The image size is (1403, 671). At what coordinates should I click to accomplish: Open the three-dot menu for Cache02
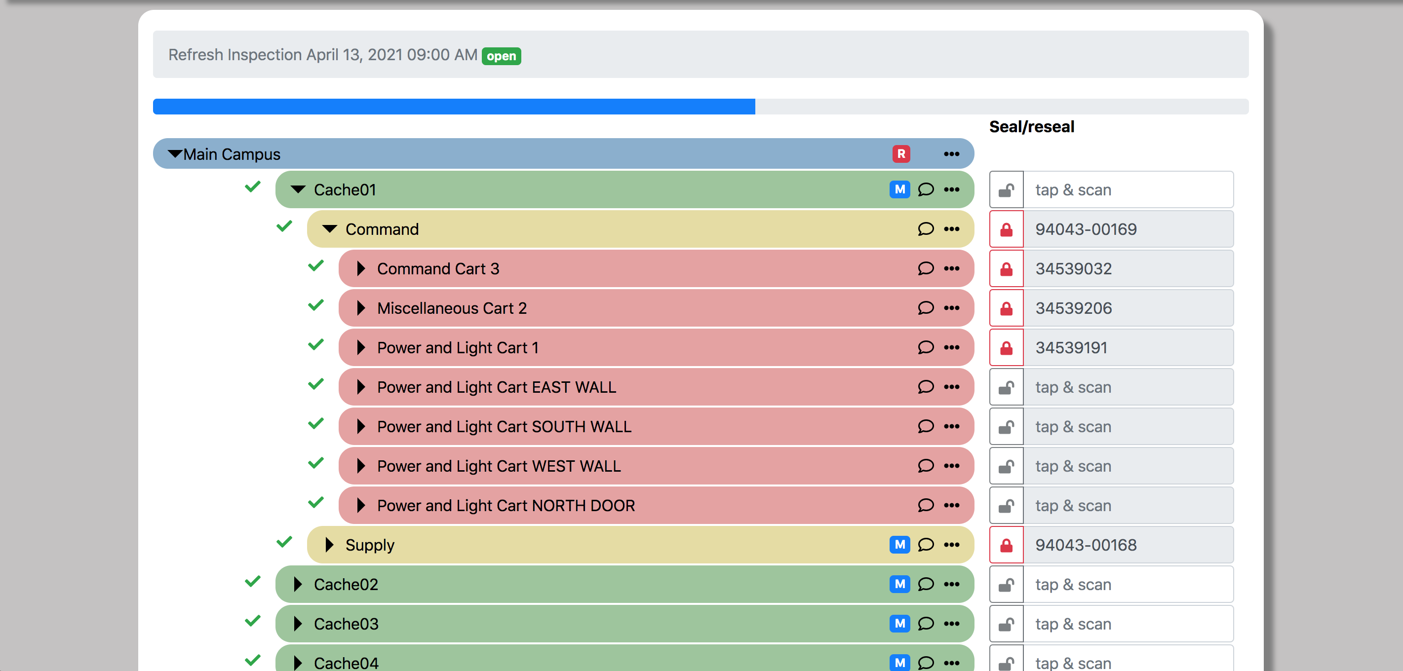951,584
